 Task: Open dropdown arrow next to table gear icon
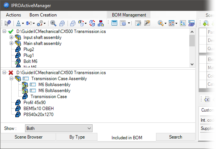click(129, 23)
